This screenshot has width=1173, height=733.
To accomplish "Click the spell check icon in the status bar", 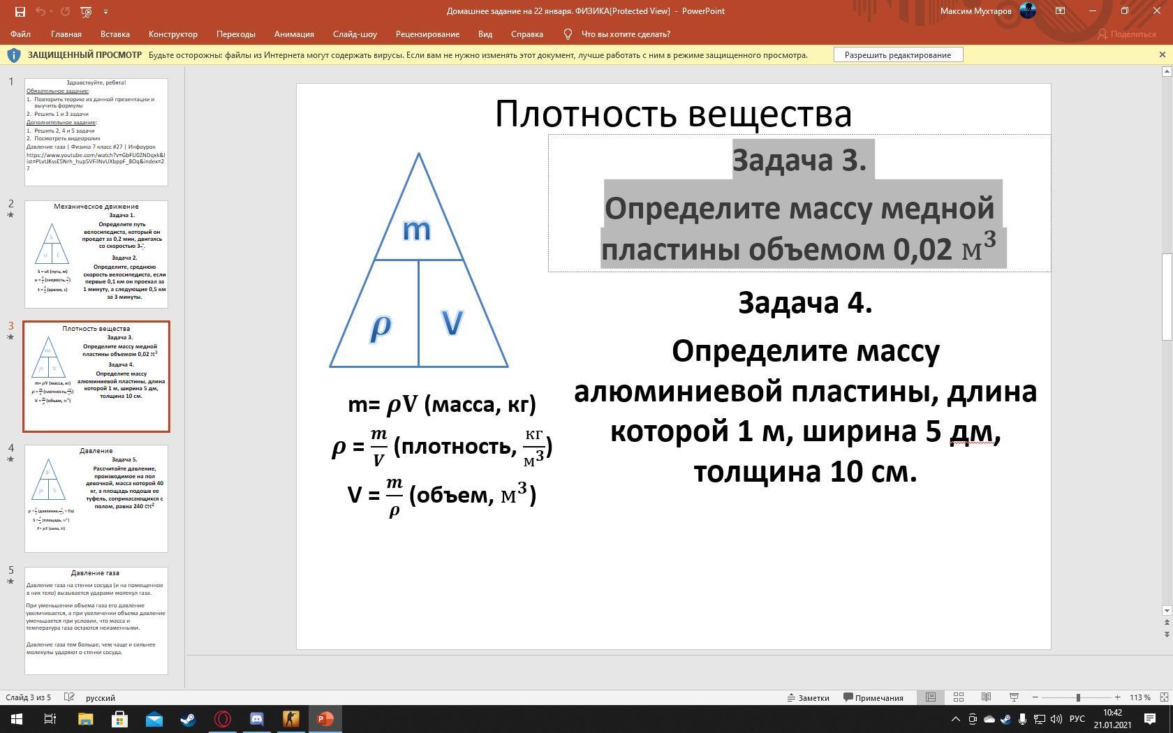I will coord(69,697).
